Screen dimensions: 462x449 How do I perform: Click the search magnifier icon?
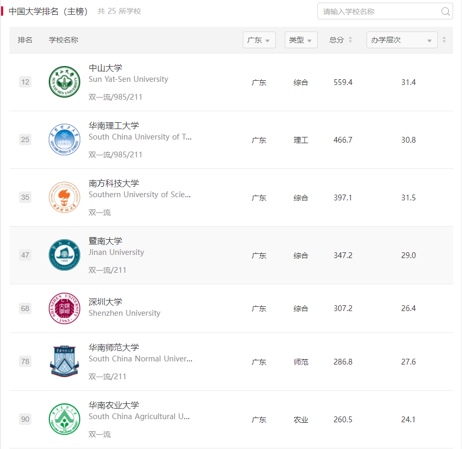click(445, 12)
